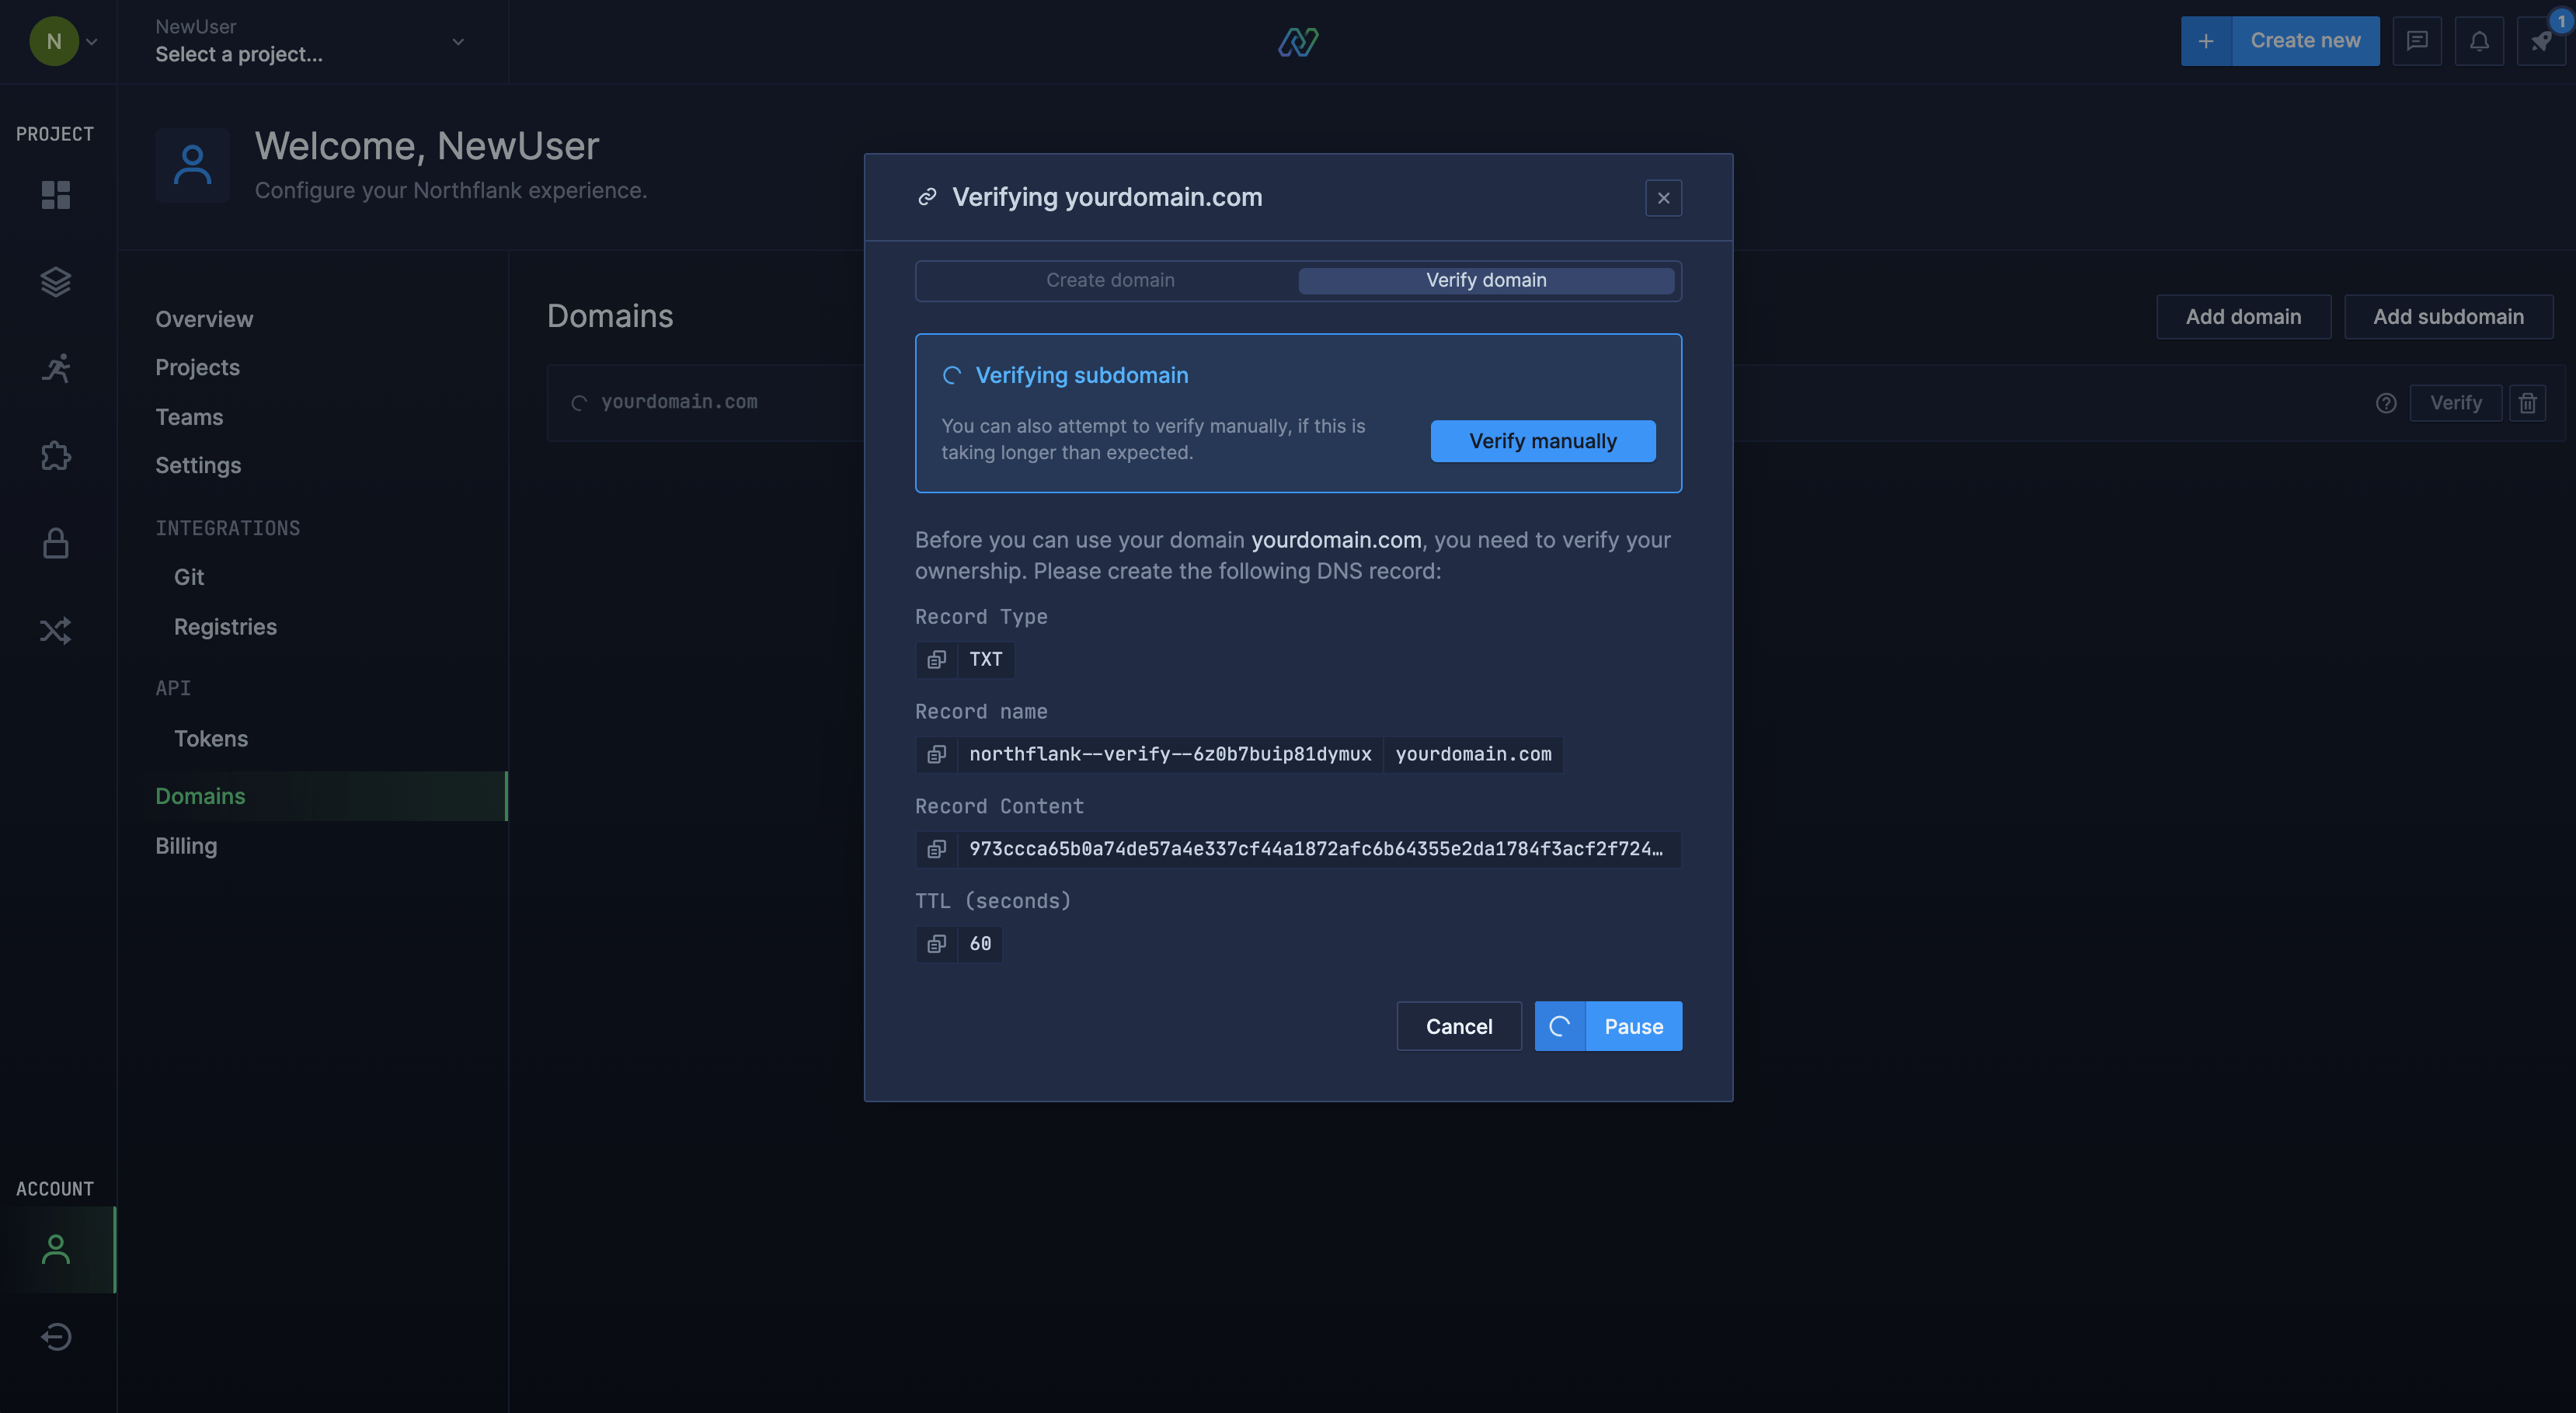Open the Teams menu item
The height and width of the screenshot is (1413, 2576).
click(189, 417)
